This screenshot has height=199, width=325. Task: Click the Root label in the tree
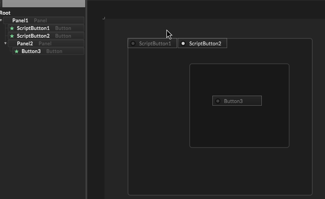coord(5,13)
